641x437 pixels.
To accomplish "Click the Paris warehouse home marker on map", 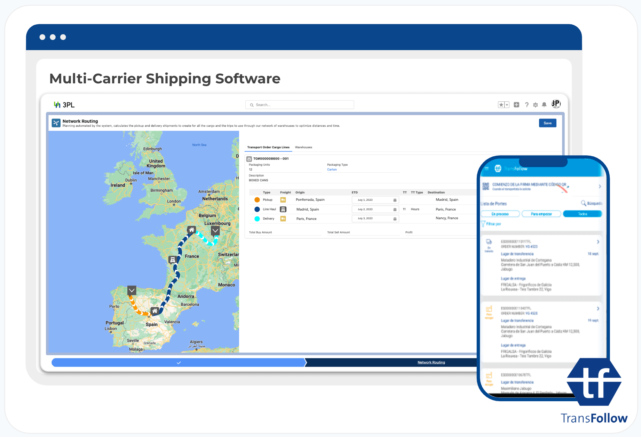I will click(x=191, y=230).
